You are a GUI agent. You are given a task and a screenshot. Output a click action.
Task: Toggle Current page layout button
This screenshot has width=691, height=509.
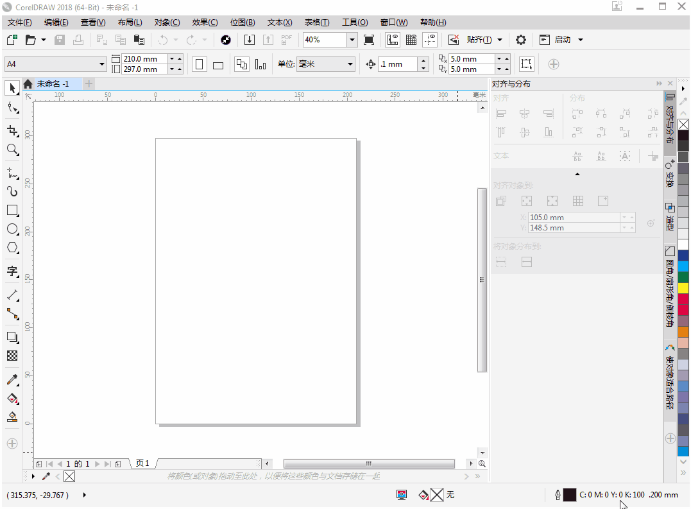tap(260, 64)
